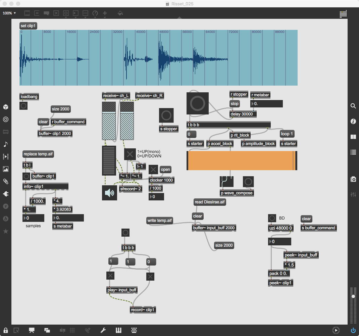Open the Max for Live target icon in sidebar
The height and width of the screenshot is (336, 359).
click(x=6, y=119)
